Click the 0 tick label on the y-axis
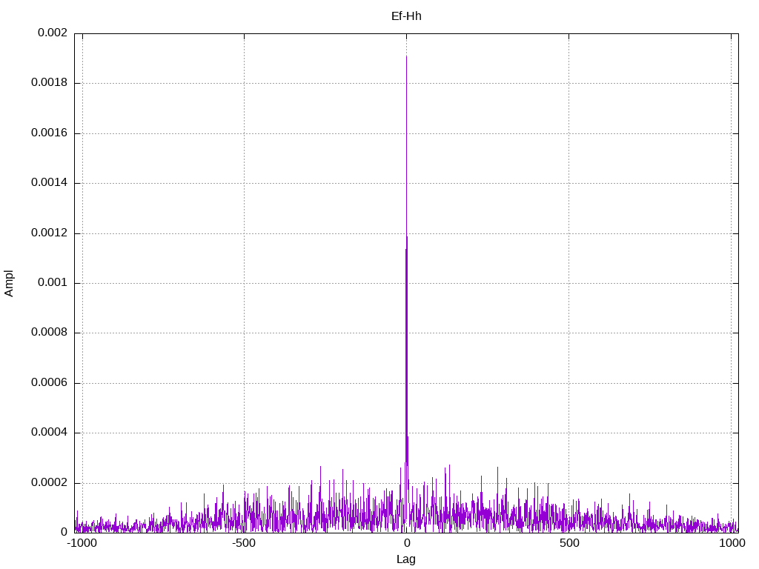Viewport: 759px width, 569px height. pos(64,532)
